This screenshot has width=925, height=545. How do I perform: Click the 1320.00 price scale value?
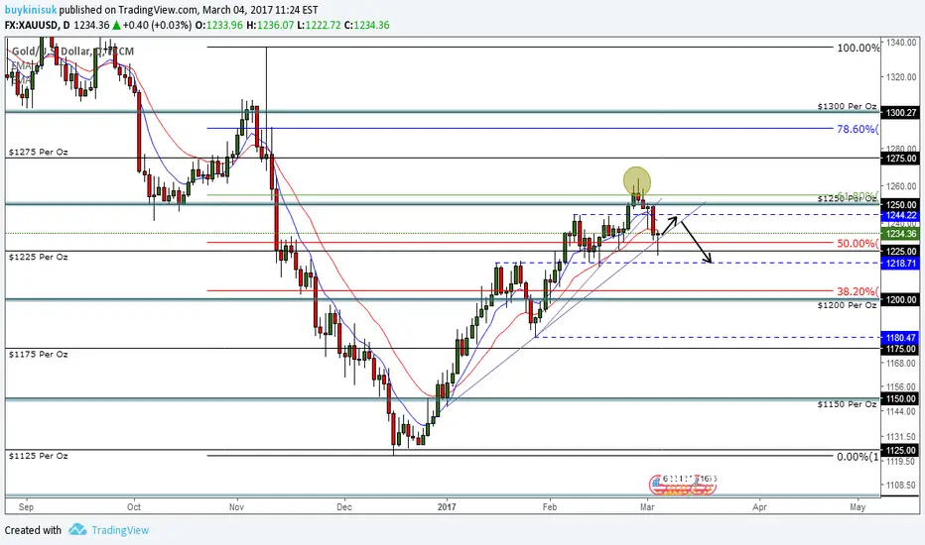(901, 77)
